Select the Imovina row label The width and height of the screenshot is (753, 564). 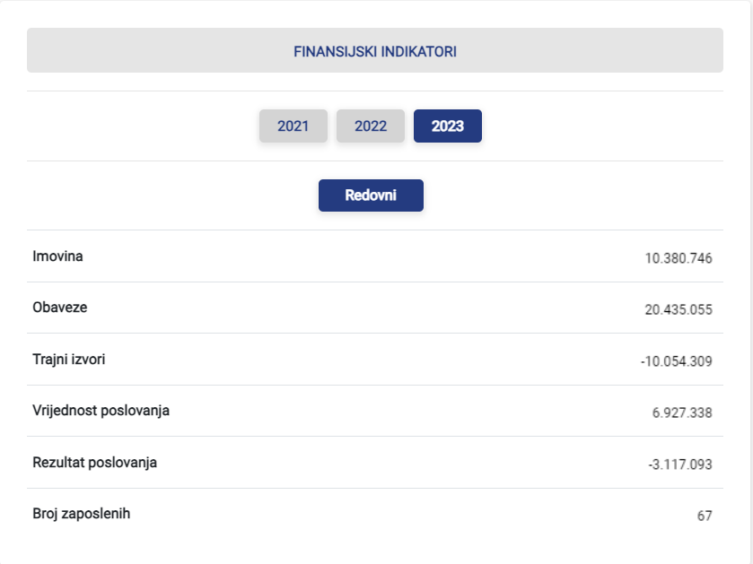coord(57,256)
